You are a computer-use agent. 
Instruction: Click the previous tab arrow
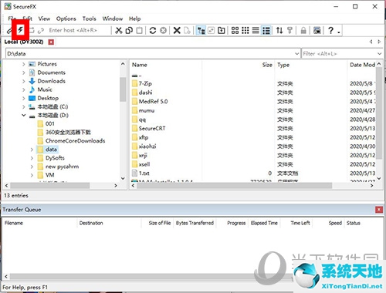(371, 42)
